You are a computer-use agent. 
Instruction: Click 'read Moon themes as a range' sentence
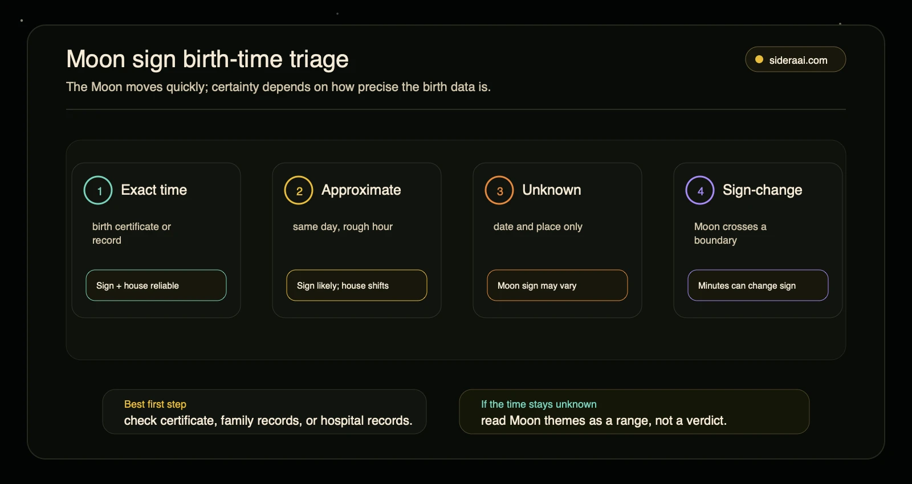pyautogui.click(x=604, y=421)
